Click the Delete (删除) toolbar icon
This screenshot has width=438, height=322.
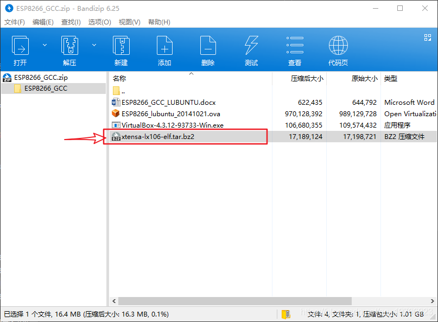[208, 45]
